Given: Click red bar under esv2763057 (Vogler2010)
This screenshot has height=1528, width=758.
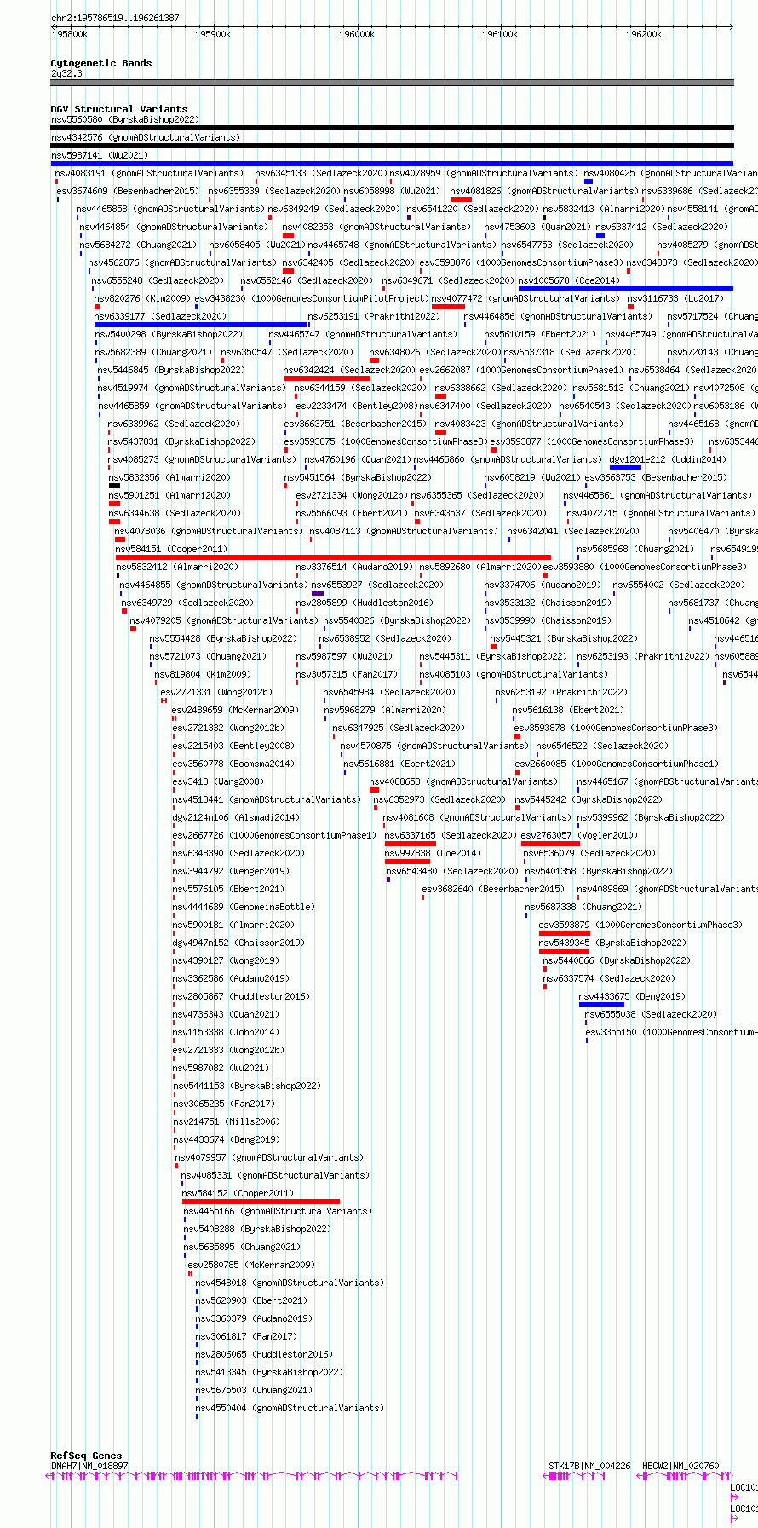Looking at the screenshot, I should [x=550, y=844].
